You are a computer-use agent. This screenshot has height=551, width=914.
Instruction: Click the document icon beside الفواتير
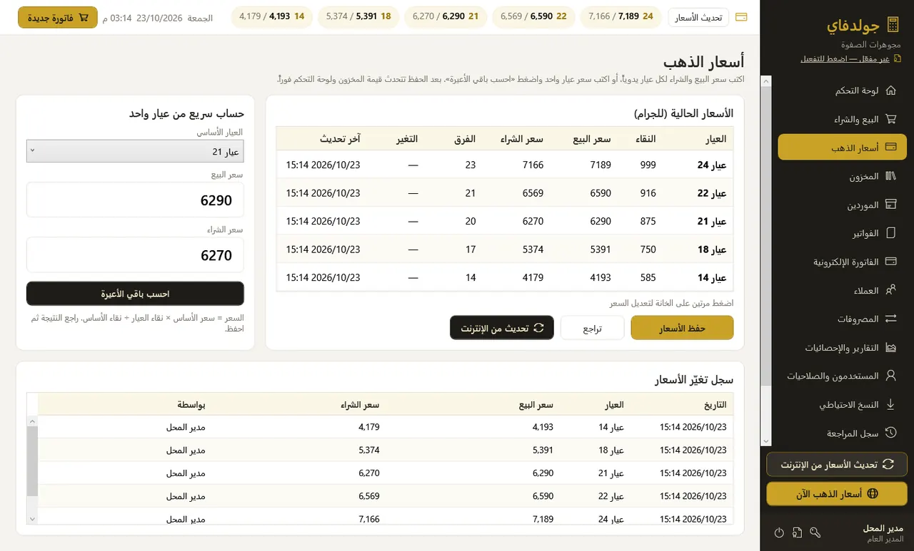click(890, 233)
